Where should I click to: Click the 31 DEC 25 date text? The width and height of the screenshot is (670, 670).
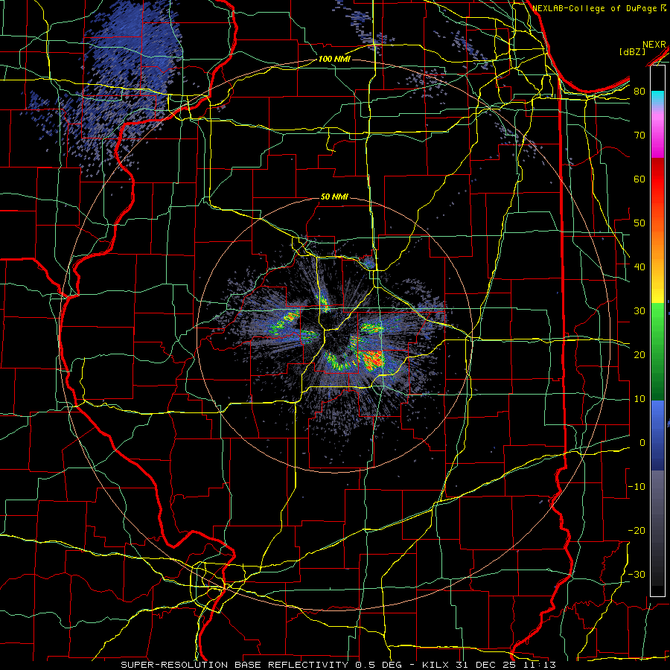tap(485, 665)
